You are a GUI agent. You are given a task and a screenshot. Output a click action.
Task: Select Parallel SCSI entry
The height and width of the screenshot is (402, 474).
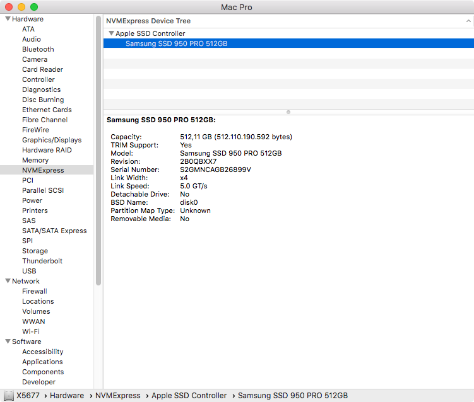point(43,190)
